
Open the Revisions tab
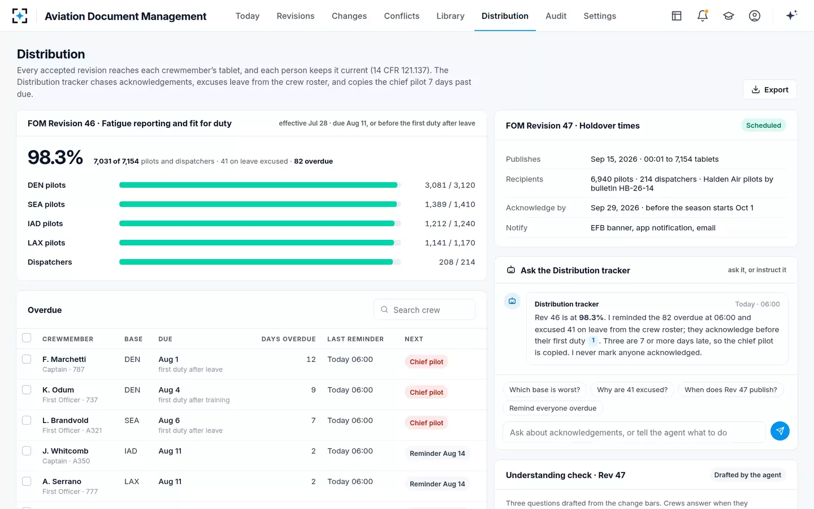click(296, 16)
